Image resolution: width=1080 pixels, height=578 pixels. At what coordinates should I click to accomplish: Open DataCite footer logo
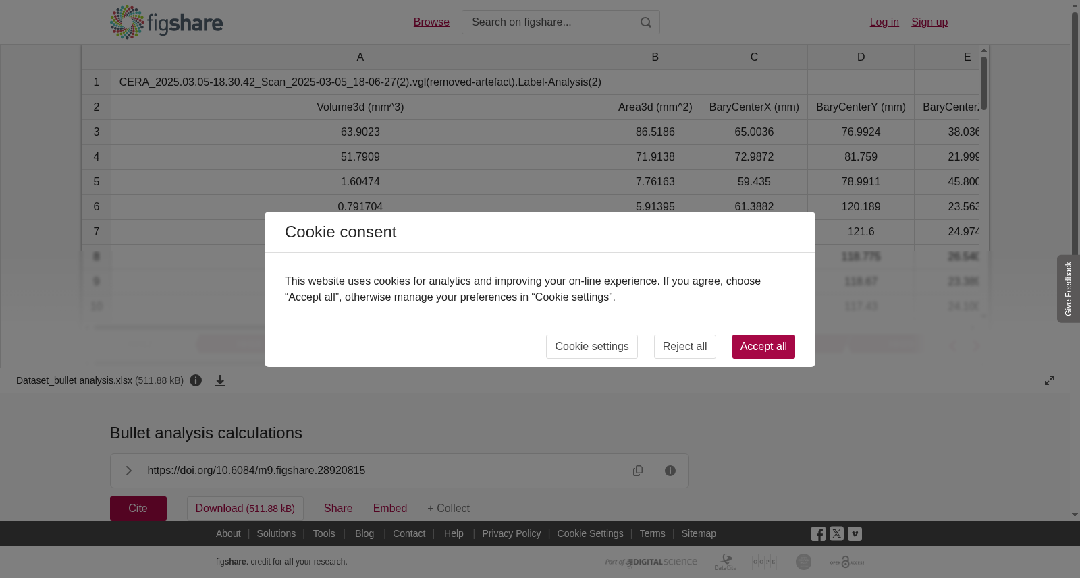click(x=726, y=562)
